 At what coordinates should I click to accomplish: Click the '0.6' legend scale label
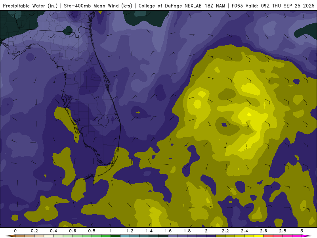73,231
